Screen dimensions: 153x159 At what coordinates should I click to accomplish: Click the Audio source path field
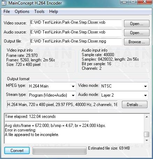click(76, 32)
